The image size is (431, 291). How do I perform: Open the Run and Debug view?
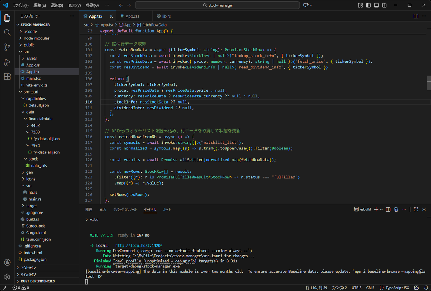pyautogui.click(x=7, y=62)
